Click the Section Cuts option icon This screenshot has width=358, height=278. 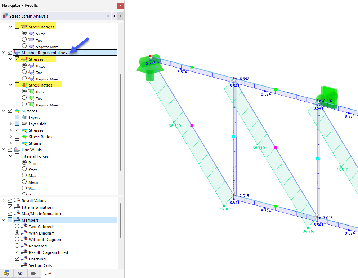[x=24, y=265]
